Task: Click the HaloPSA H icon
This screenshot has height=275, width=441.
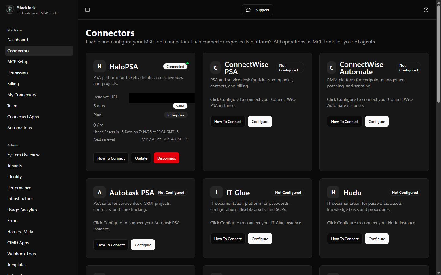Action: pos(100,66)
